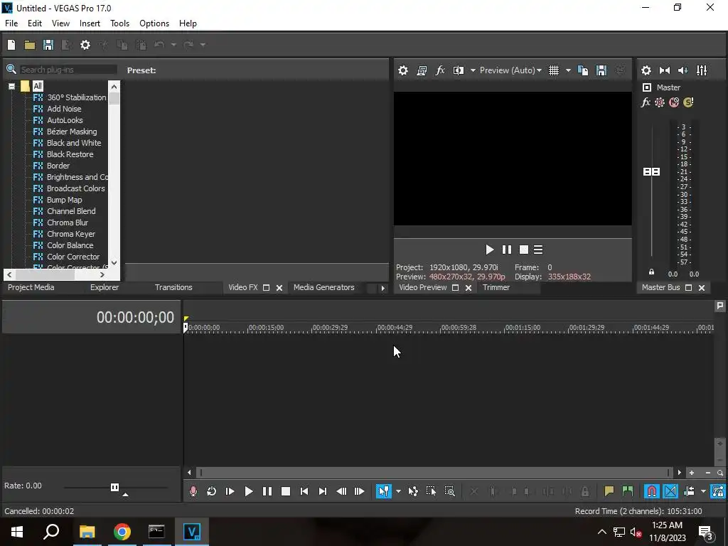Open Master automation settings icon
Screen dimensions: 728x546
659,102
